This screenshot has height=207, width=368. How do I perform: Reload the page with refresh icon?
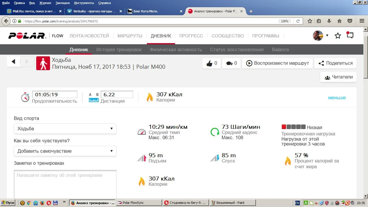[298, 21]
